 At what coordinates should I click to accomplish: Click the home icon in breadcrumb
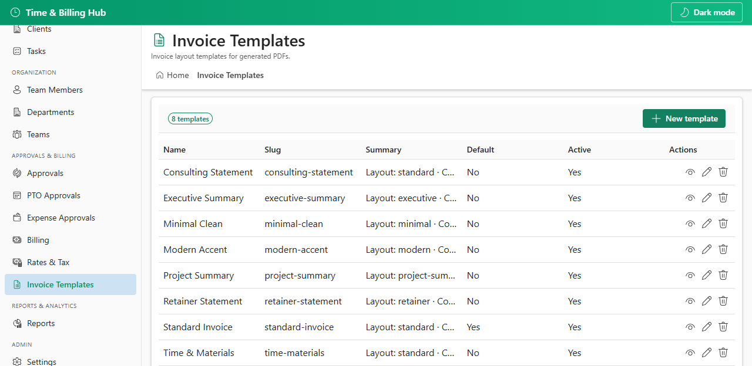tap(160, 75)
